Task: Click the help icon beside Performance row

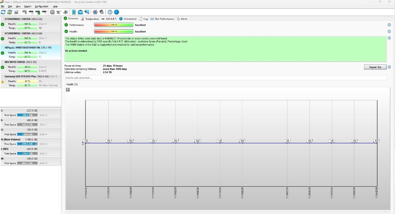Action: 389,25
